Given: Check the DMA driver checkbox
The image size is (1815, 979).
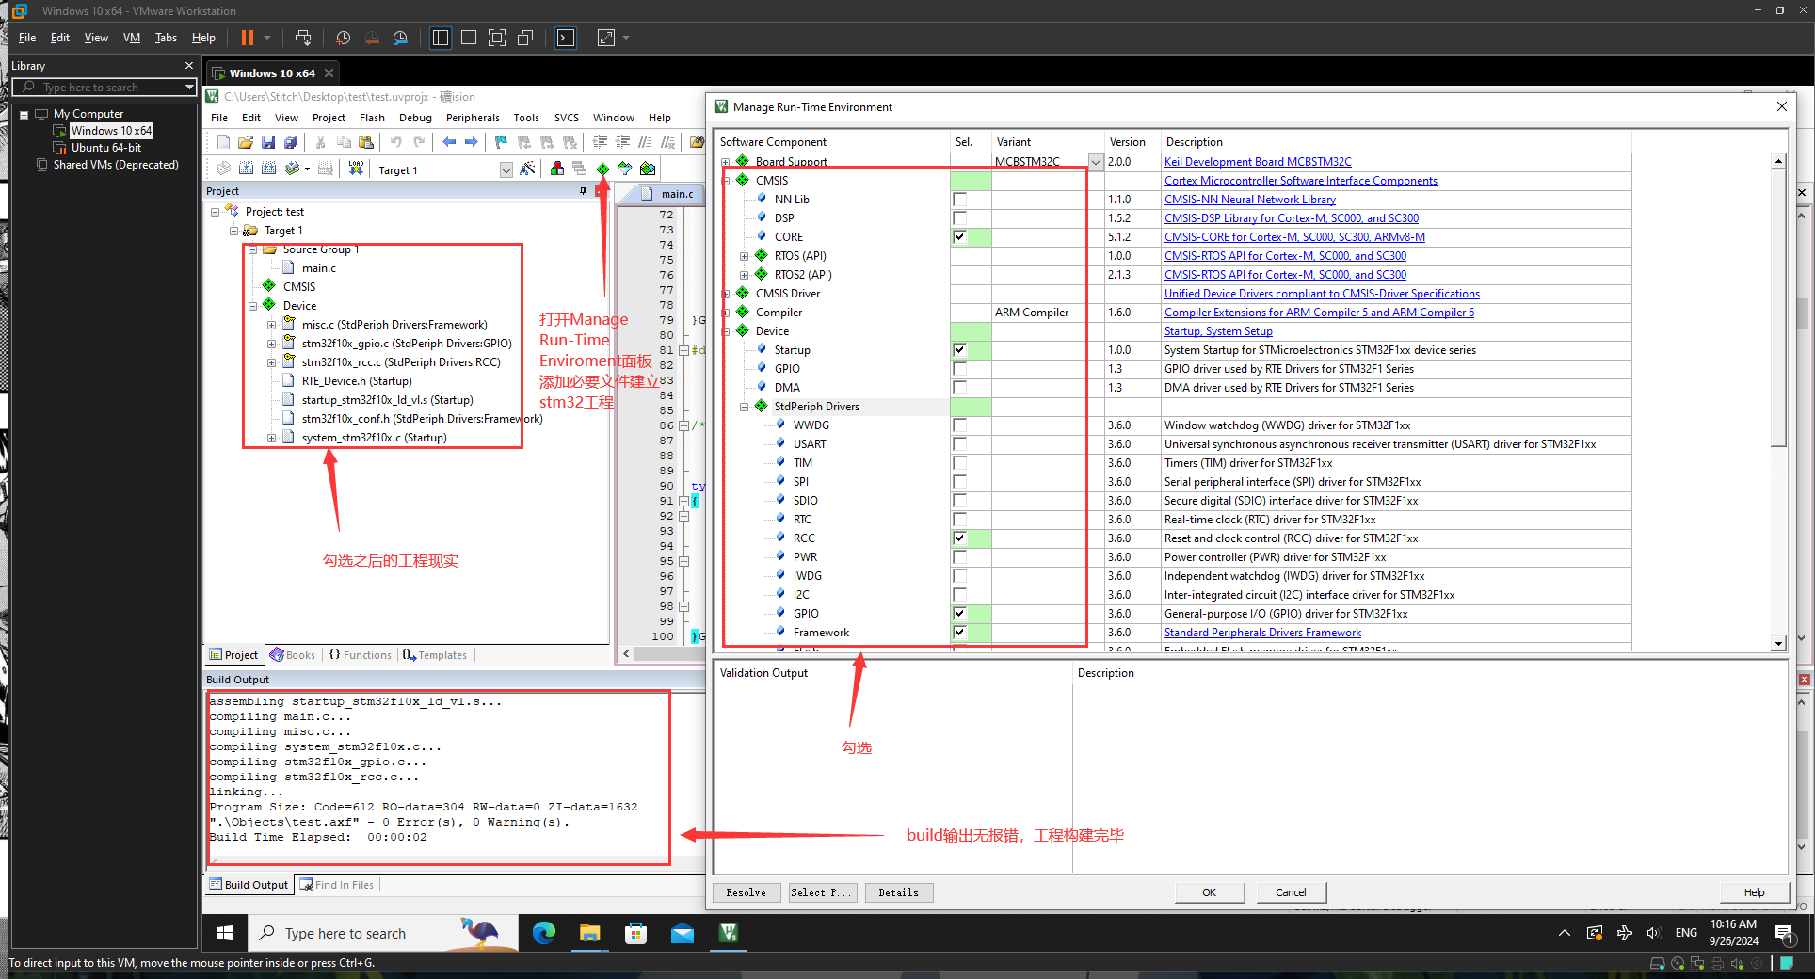Looking at the screenshot, I should pos(959,388).
